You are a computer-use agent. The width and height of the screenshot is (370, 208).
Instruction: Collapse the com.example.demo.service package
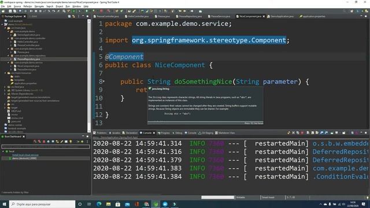click(8, 62)
